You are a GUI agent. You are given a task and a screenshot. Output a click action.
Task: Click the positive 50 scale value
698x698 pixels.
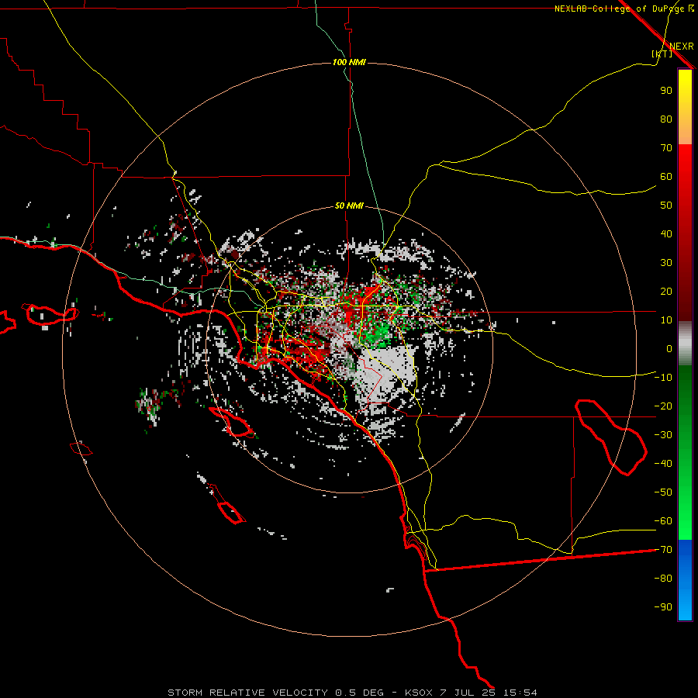pos(666,206)
